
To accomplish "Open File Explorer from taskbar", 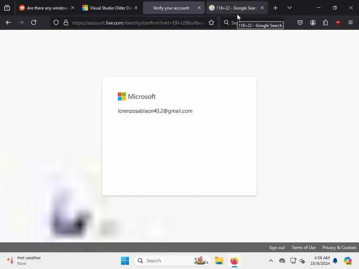I will (x=219, y=261).
